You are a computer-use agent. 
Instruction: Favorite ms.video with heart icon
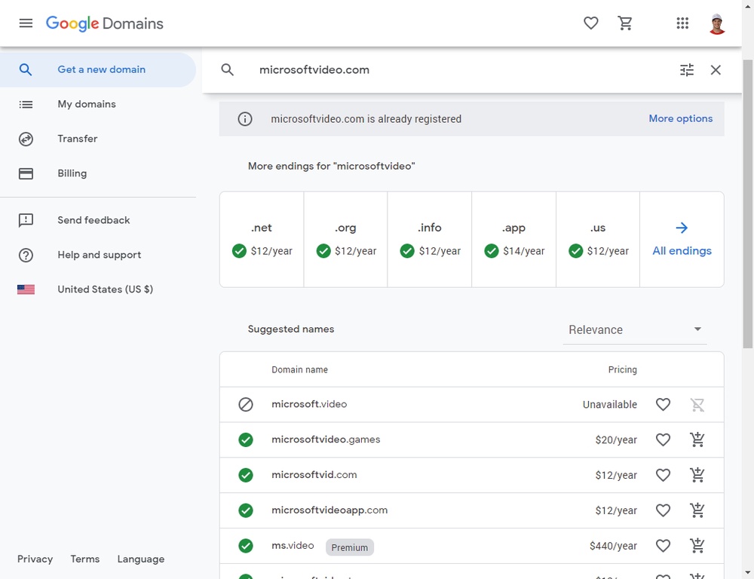tap(663, 546)
